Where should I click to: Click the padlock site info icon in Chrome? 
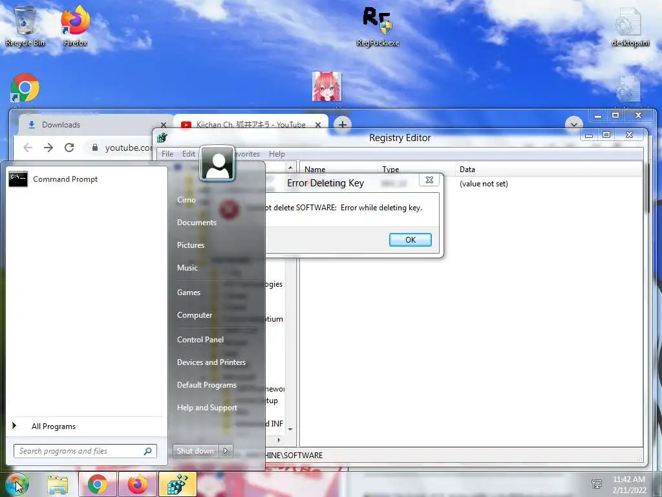click(x=95, y=148)
